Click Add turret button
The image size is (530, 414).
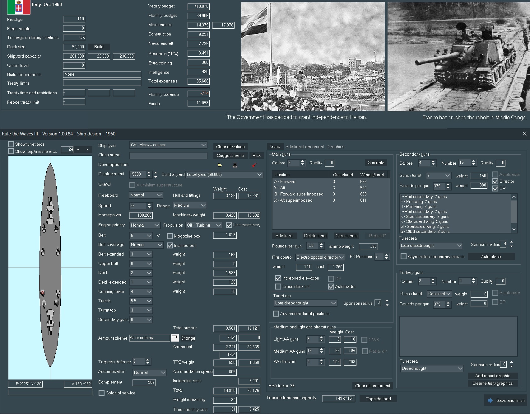pos(284,236)
